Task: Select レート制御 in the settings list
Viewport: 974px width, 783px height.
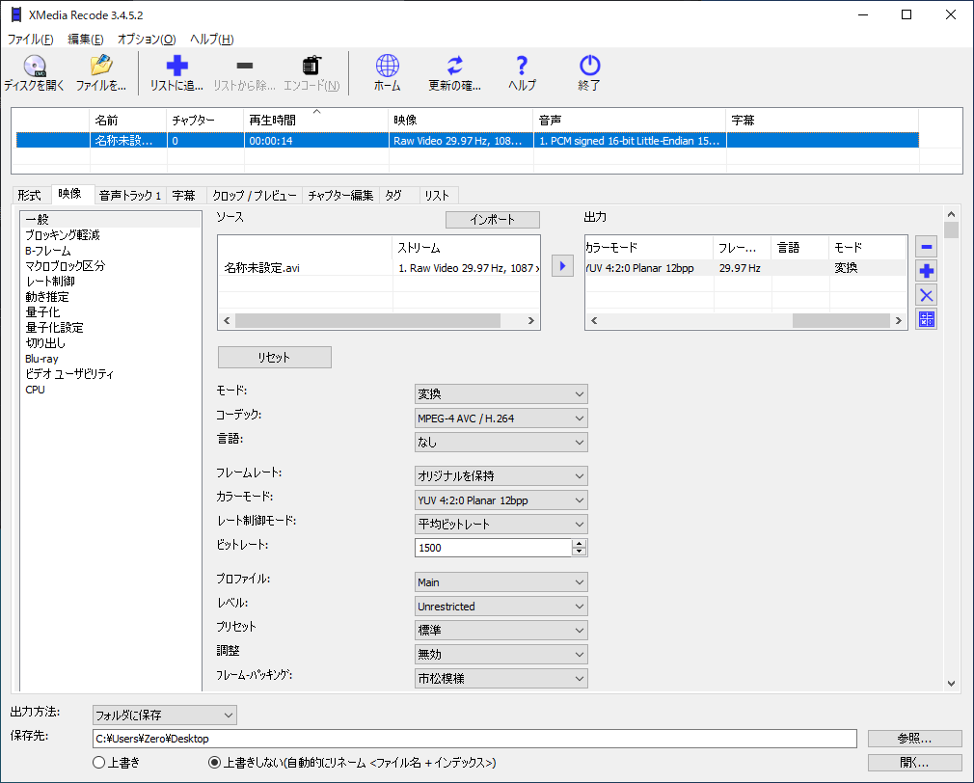Action: (x=50, y=282)
